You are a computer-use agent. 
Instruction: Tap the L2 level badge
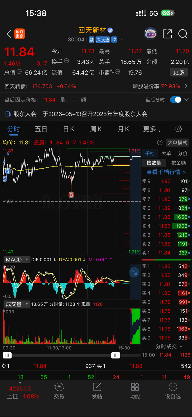point(114,40)
